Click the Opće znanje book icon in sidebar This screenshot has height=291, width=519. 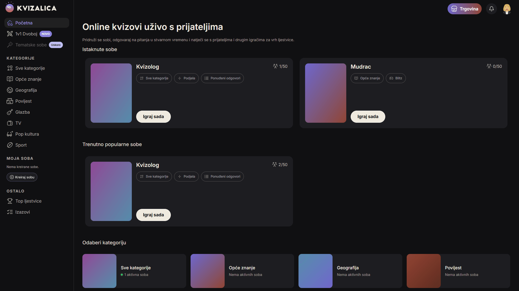tap(10, 79)
